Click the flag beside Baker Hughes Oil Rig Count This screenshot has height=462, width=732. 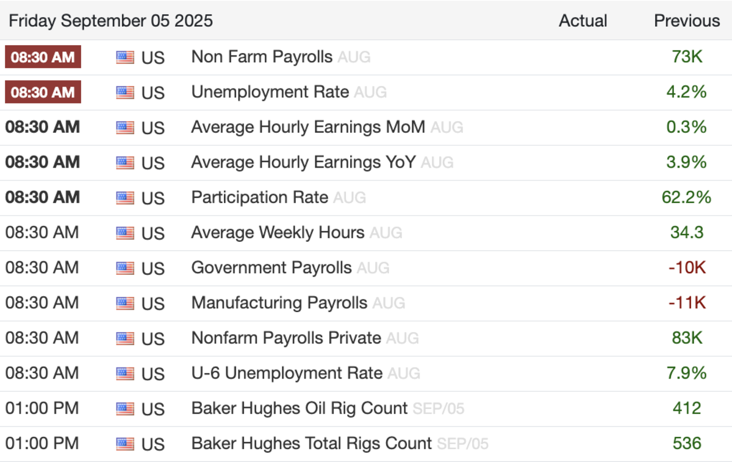pyautogui.click(x=124, y=408)
